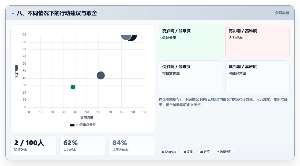
Task: Select the gray-blue bubble at chart top
Action: coord(126,37)
